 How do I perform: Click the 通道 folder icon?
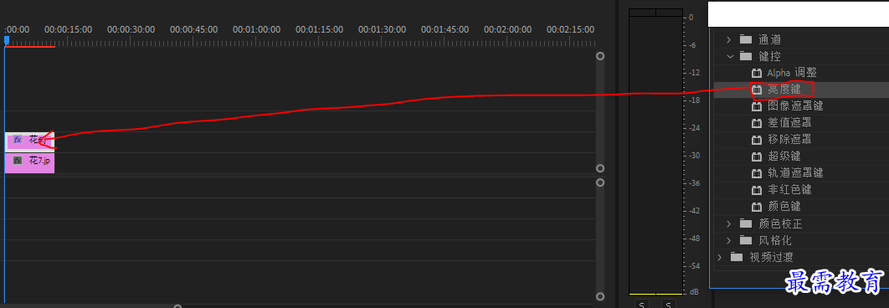[746, 39]
